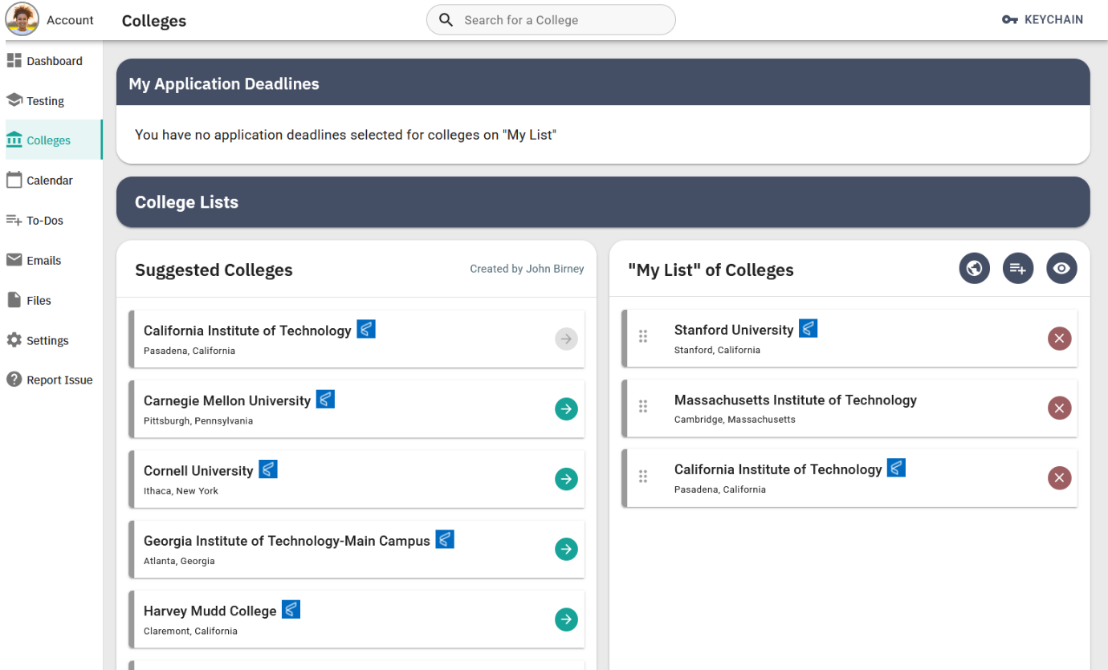Toggle the eye visibility icon in My List
Screen dimensions: 1108x670
pyautogui.click(x=1061, y=268)
